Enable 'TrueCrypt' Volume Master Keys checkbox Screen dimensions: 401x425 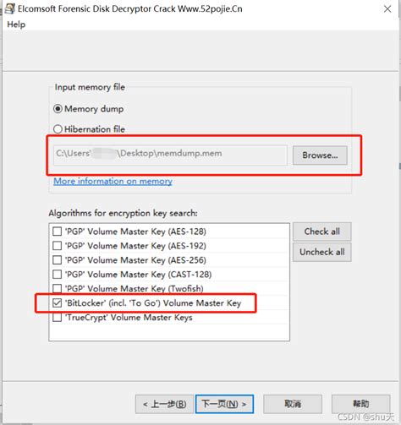[58, 318]
